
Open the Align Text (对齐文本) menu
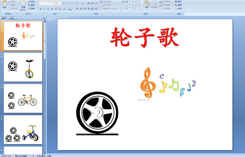pyautogui.click(x=106, y=5)
